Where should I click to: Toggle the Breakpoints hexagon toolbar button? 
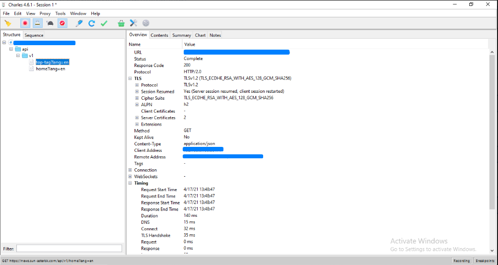pos(62,23)
